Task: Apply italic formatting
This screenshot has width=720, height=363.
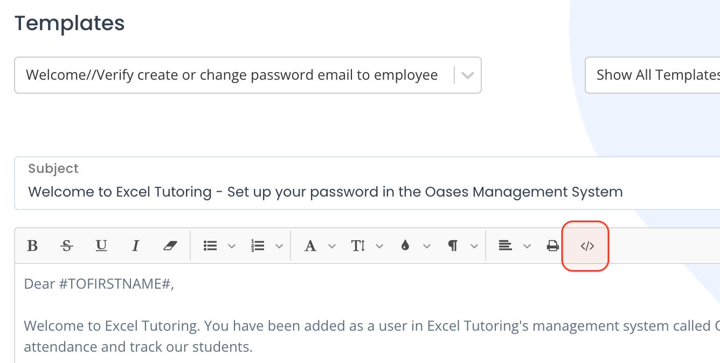Action: [136, 246]
